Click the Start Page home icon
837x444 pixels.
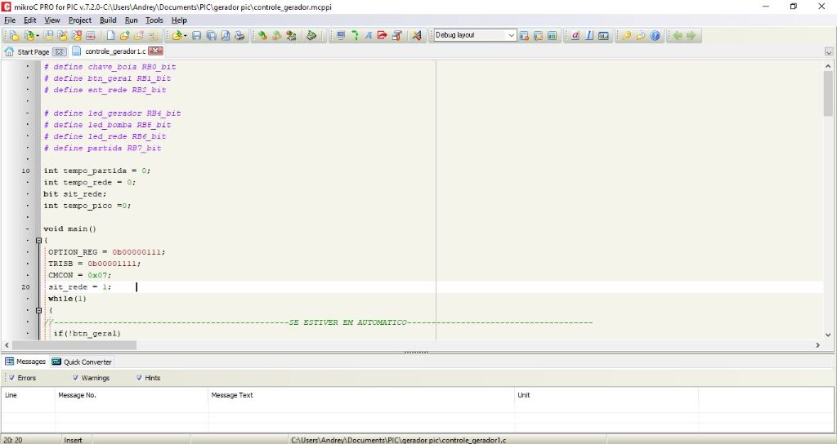pyautogui.click(x=10, y=51)
